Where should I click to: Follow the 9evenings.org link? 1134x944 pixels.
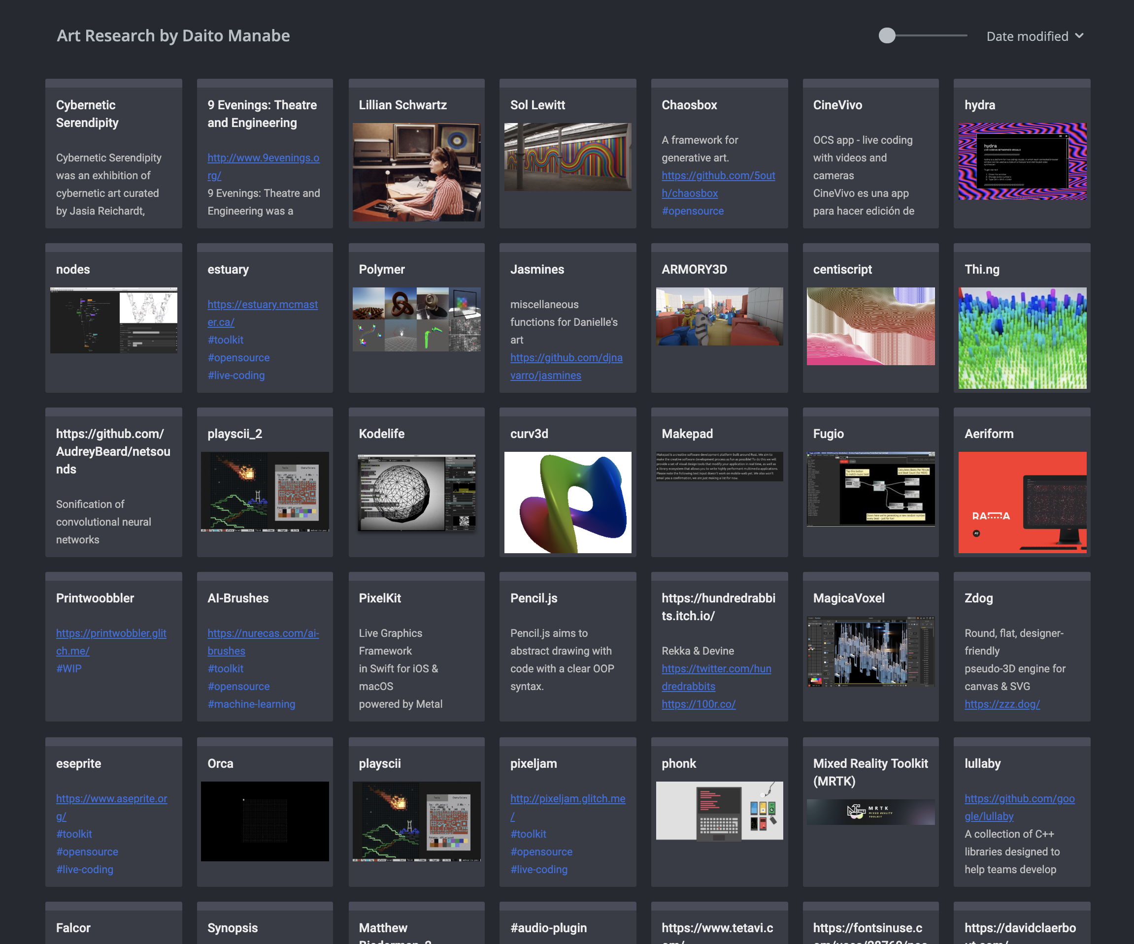(x=263, y=167)
